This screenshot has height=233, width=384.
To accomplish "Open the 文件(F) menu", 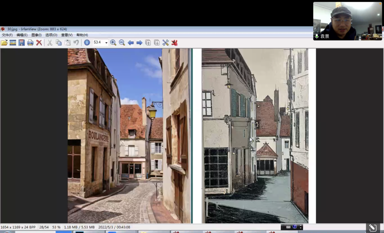I will tap(7, 35).
